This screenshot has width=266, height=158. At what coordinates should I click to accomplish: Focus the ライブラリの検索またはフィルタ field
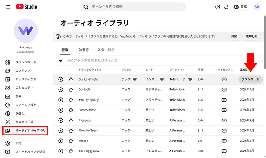pyautogui.click(x=92, y=61)
